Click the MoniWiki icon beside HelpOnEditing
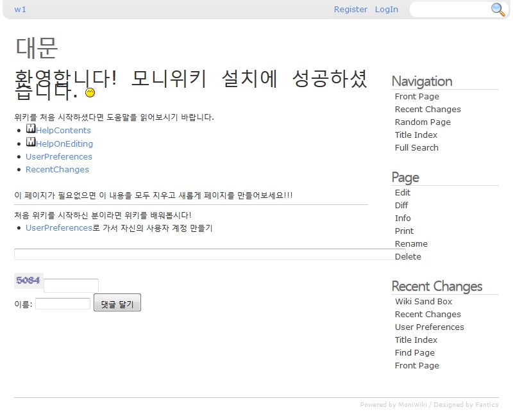Image resolution: width=513 pixels, height=419 pixels. tap(31, 143)
